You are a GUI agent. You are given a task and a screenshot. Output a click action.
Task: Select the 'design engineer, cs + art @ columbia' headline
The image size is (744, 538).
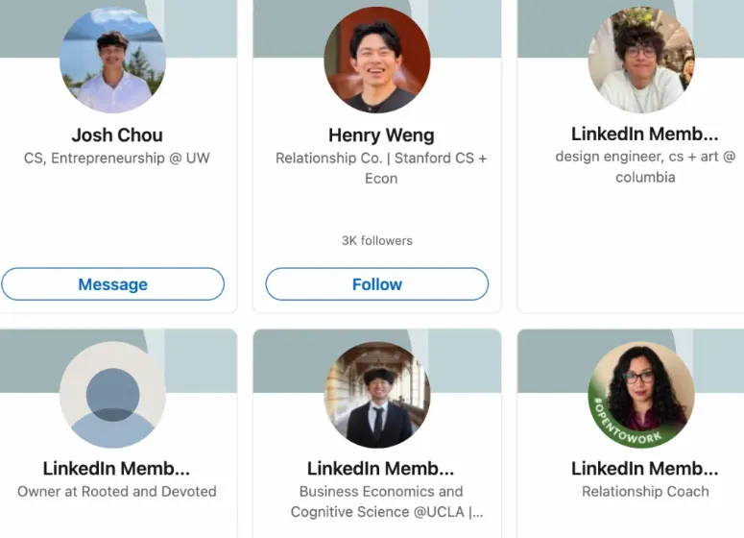[x=645, y=166]
